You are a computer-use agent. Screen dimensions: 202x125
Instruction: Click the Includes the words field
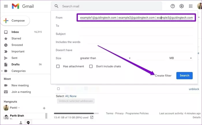point(140,42)
